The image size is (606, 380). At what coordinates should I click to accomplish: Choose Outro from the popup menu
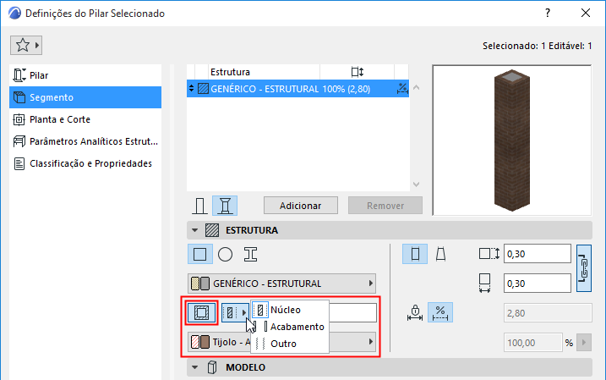click(x=283, y=343)
